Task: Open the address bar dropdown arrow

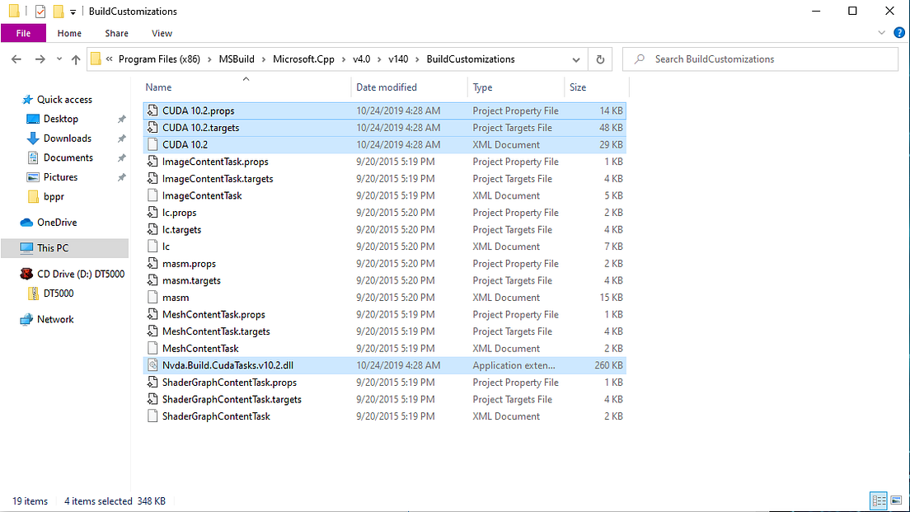Action: (576, 59)
